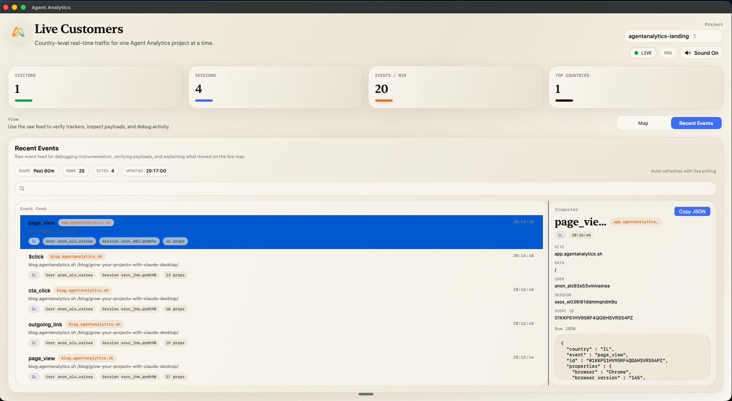Click the speaker icon next to Sound On
732x401 pixels.
pyautogui.click(x=687, y=53)
